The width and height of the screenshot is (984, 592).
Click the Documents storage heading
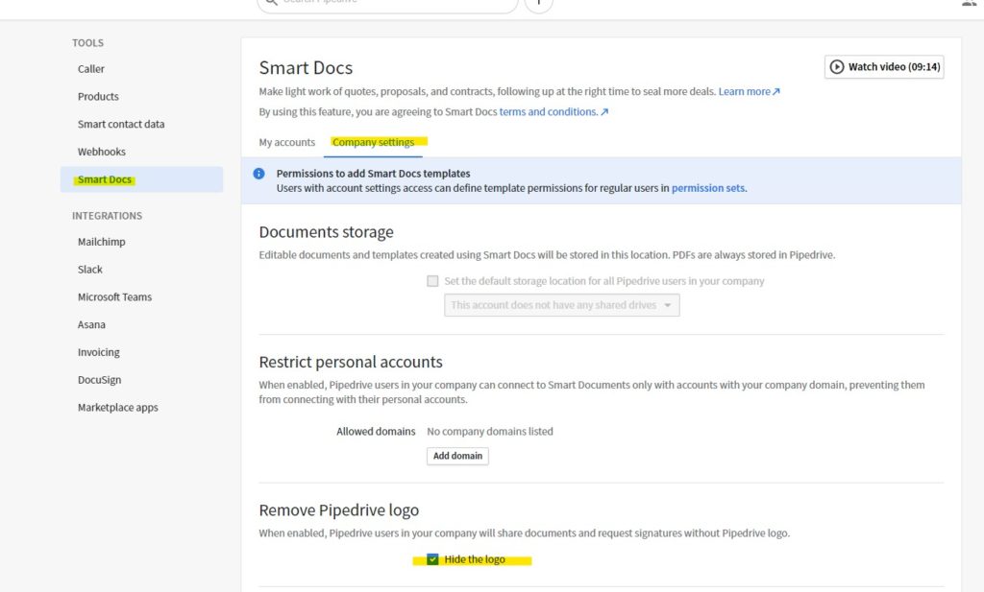click(x=327, y=232)
